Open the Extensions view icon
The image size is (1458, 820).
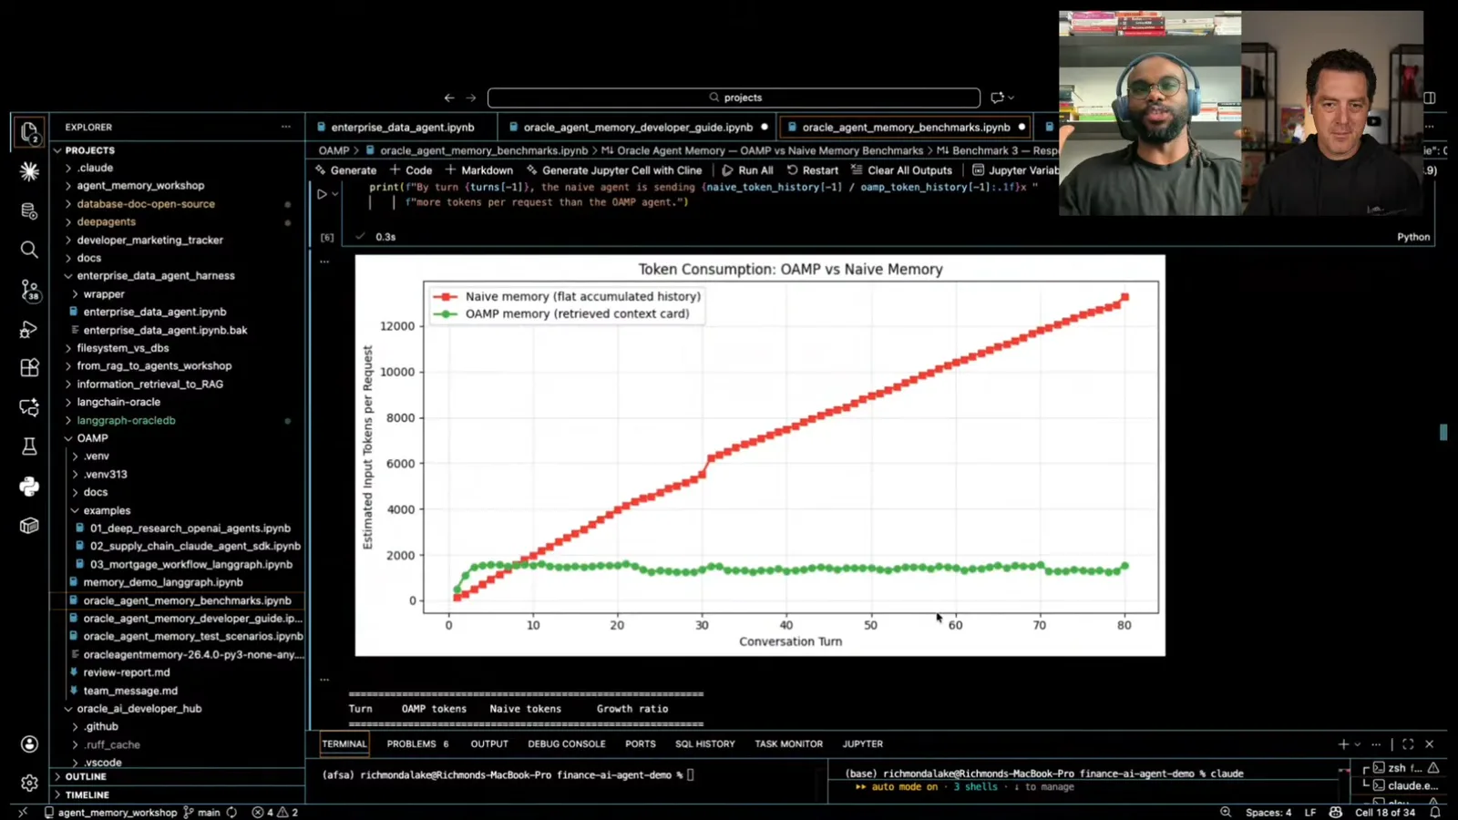click(x=29, y=367)
